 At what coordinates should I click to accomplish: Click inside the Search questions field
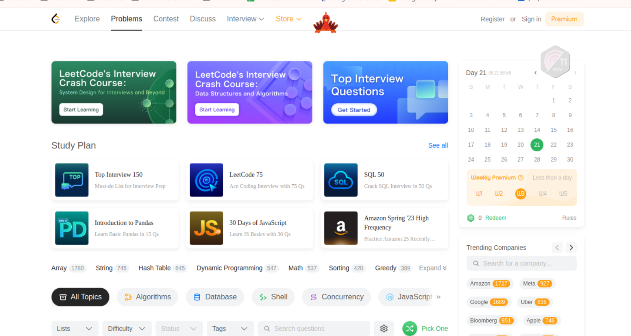point(314,328)
